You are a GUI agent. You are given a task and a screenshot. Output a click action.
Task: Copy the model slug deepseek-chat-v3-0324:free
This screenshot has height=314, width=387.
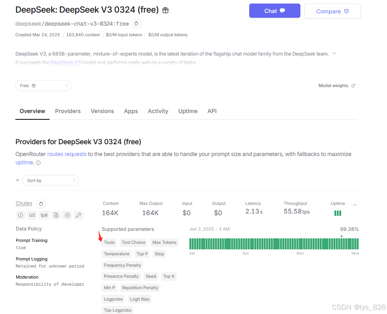coord(136,24)
